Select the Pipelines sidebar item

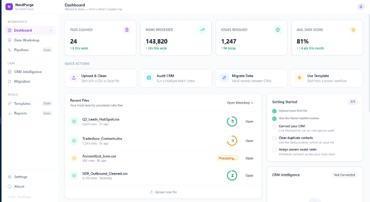30,50
